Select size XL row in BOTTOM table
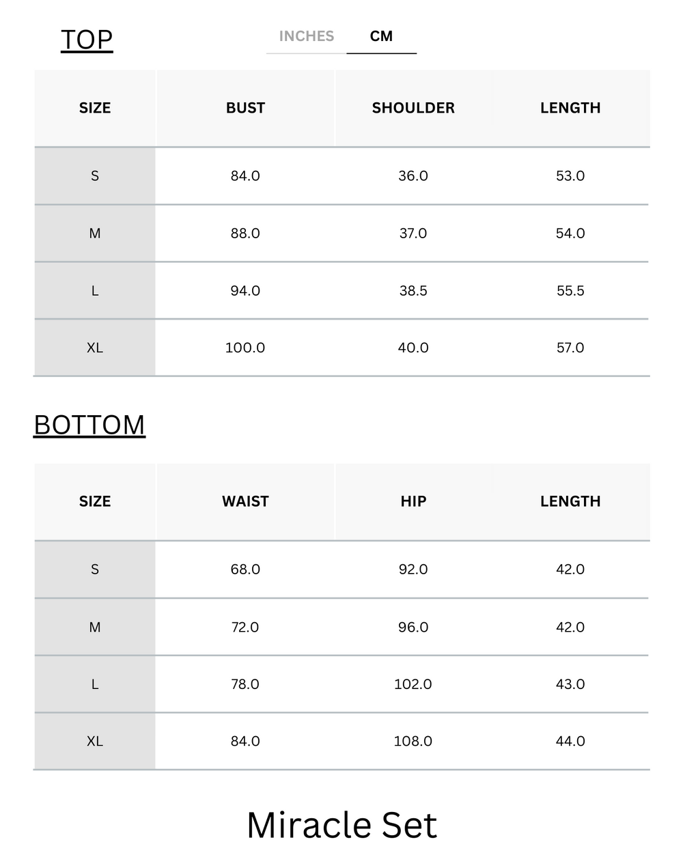This screenshot has height=855, width=683. click(x=95, y=742)
